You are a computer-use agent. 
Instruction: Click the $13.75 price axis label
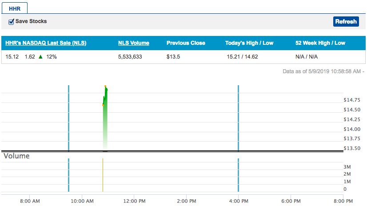coord(352,138)
